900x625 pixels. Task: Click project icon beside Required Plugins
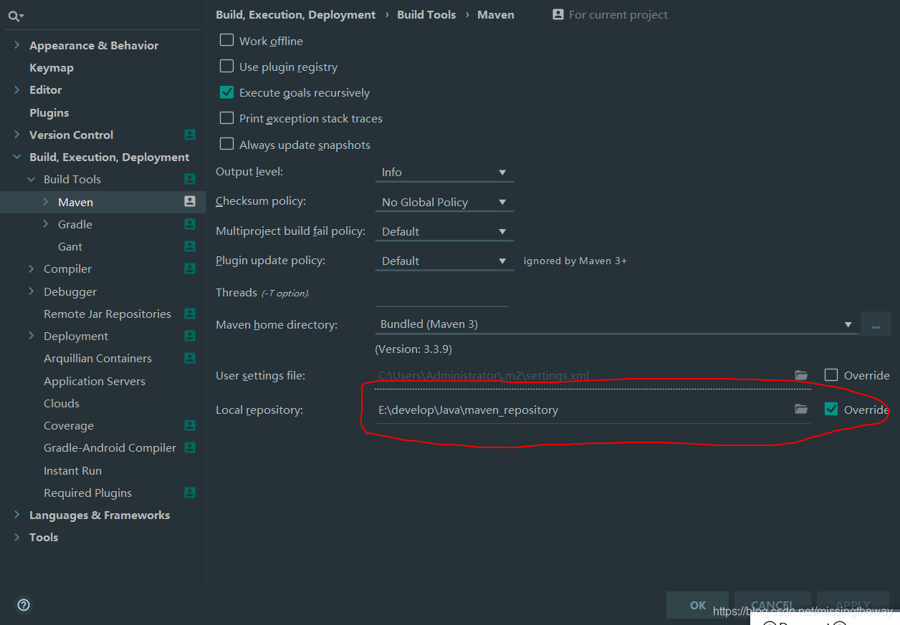(x=190, y=493)
